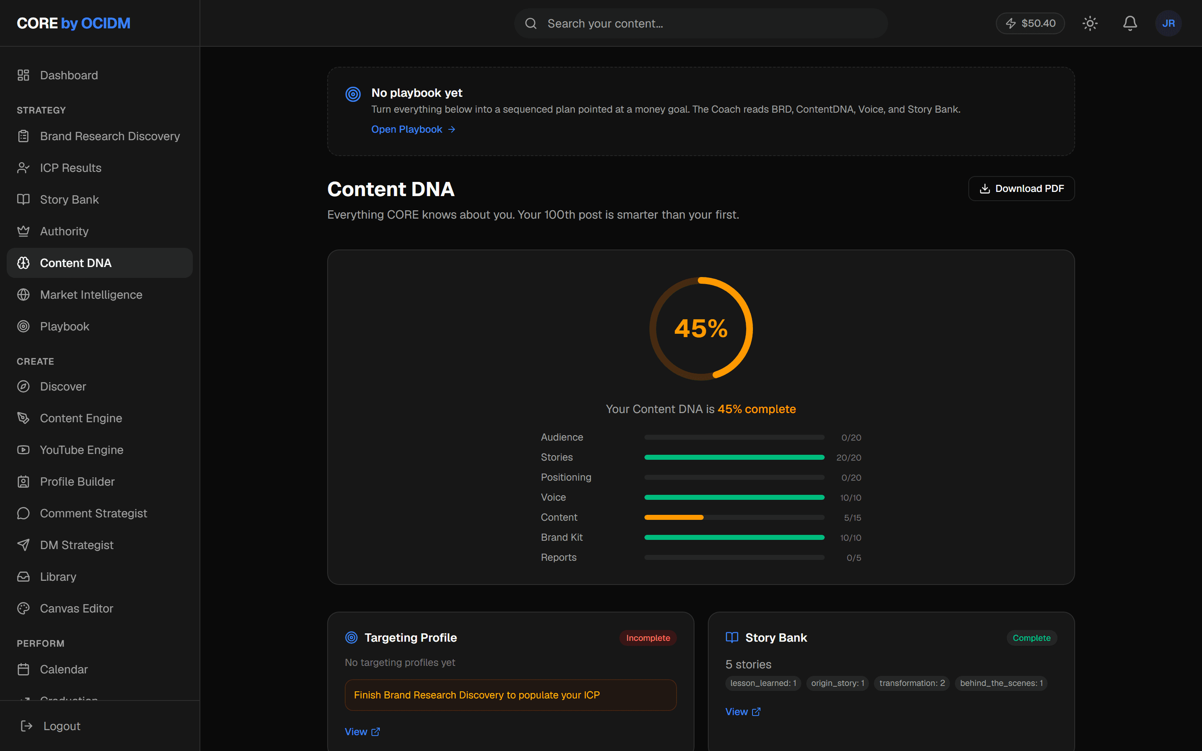
Task: Click the DM Strategist paper plane icon
Action: tap(23, 545)
